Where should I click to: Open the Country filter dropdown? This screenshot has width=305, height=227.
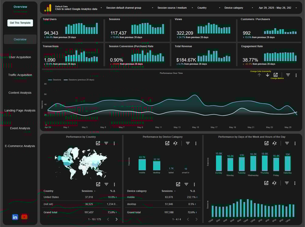[x=209, y=8]
